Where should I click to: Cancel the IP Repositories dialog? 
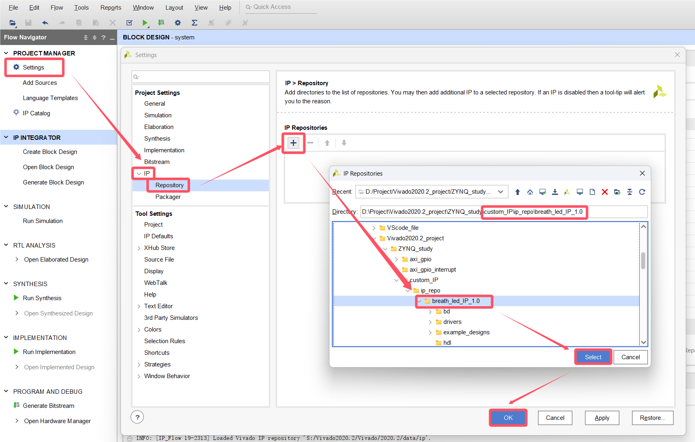[631, 357]
